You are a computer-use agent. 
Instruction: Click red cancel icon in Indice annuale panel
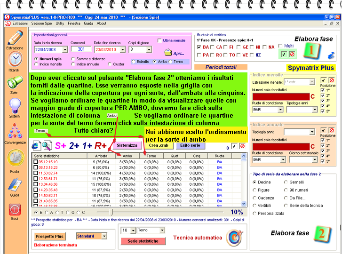coord(332,130)
